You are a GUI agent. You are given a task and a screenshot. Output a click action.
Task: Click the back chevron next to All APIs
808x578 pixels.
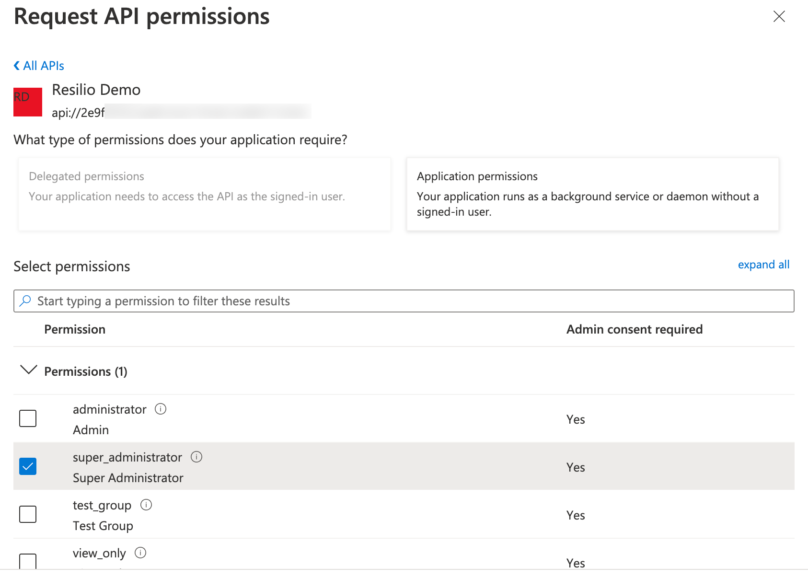(x=16, y=65)
